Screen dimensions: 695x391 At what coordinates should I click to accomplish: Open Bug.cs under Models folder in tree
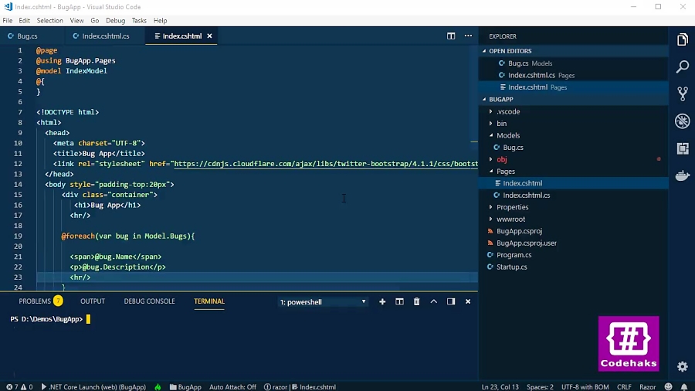click(574, 147)
